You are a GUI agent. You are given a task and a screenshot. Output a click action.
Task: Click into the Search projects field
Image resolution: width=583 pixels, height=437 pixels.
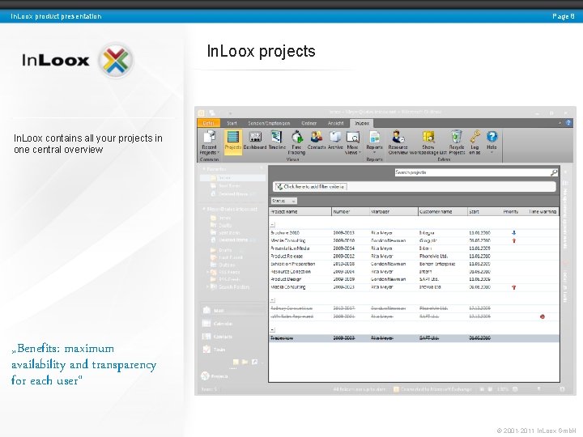coord(473,172)
